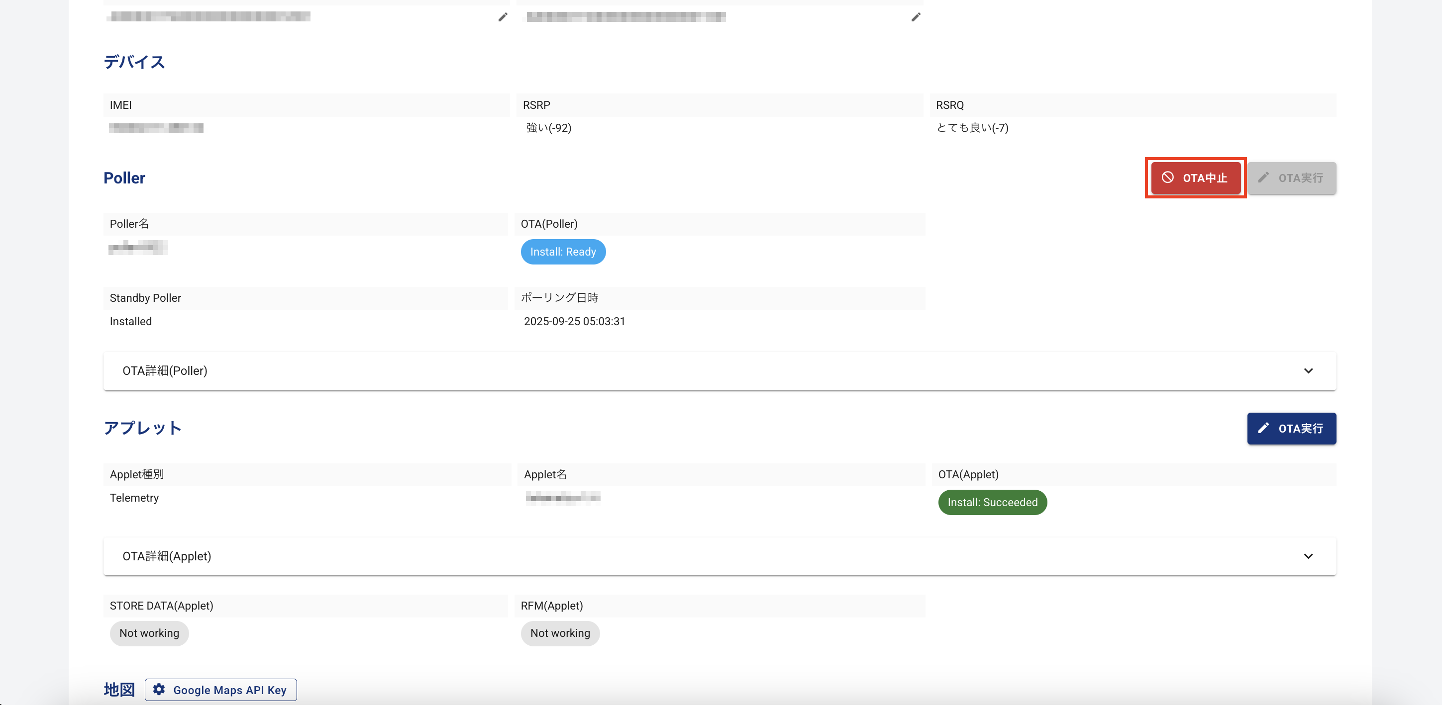Click the chevron arrow on the OTA詳細(Poller) row
The image size is (1442, 705).
tap(1308, 371)
